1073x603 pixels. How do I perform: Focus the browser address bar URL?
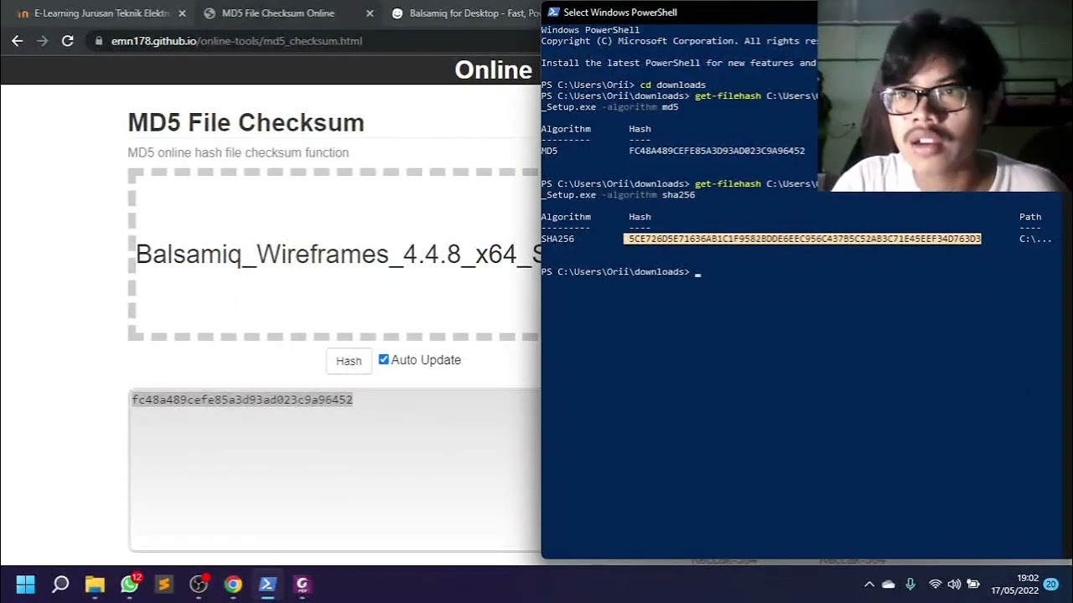[x=236, y=40]
